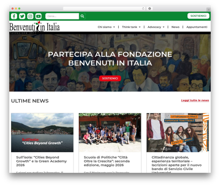Open the Twitter profile icon
220x186 pixels.
(22, 16)
